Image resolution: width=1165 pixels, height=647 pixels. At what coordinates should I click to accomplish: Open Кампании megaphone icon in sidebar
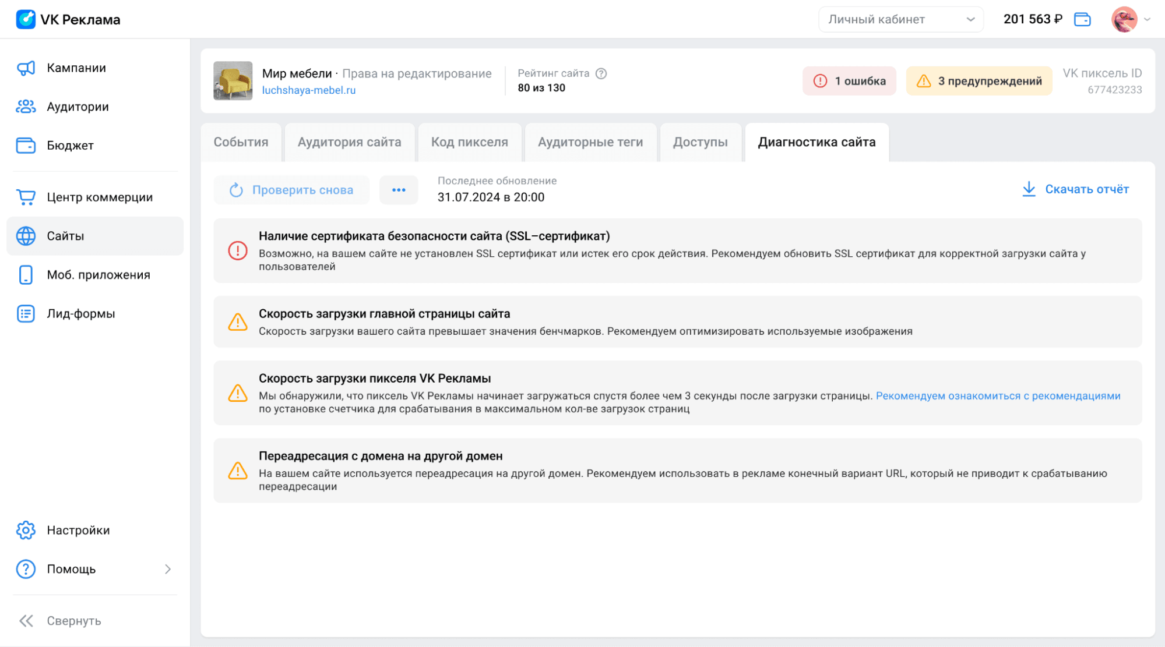26,68
